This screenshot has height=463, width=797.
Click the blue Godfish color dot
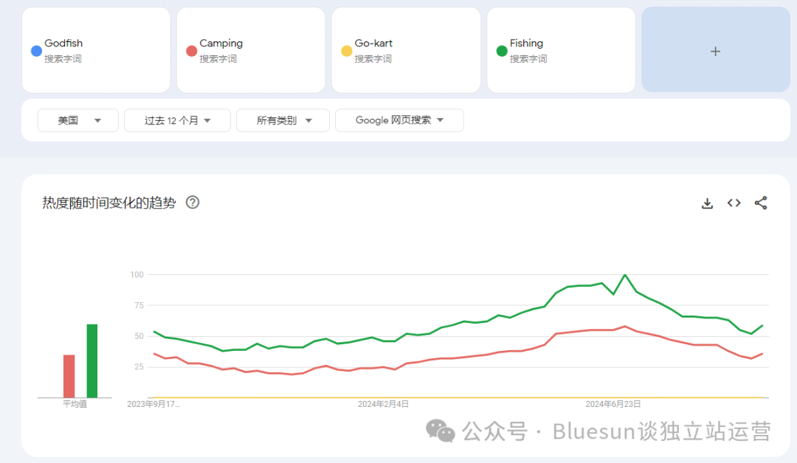tap(35, 51)
